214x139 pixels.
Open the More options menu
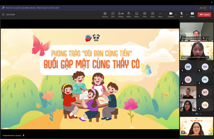pyautogui.click(x=160, y=14)
